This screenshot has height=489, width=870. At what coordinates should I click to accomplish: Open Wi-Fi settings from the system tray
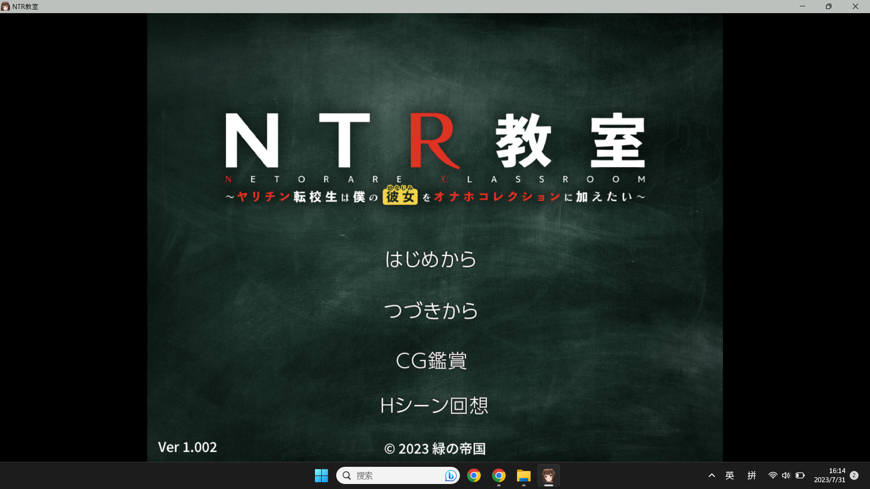pos(773,475)
